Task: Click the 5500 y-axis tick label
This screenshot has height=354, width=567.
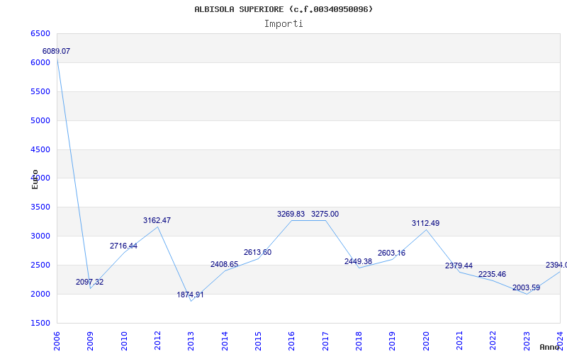Action: pyautogui.click(x=40, y=91)
